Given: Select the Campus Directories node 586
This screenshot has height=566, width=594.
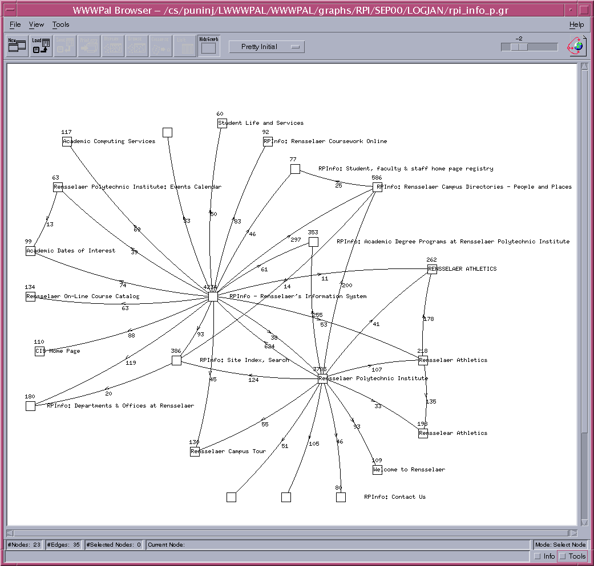Looking at the screenshot, I should (377, 187).
